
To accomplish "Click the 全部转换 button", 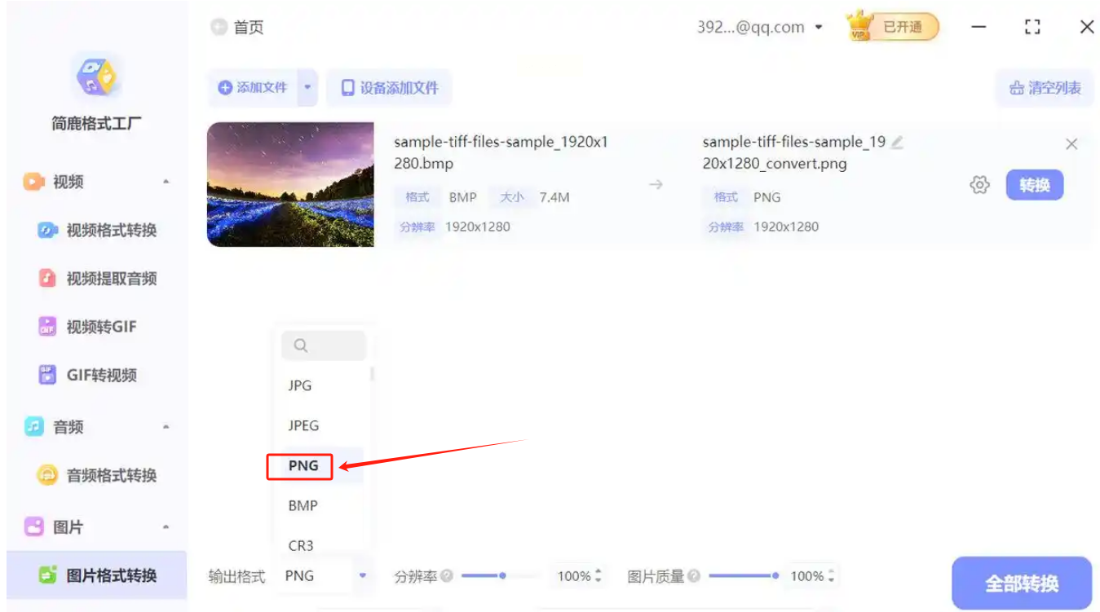I will point(1022,583).
